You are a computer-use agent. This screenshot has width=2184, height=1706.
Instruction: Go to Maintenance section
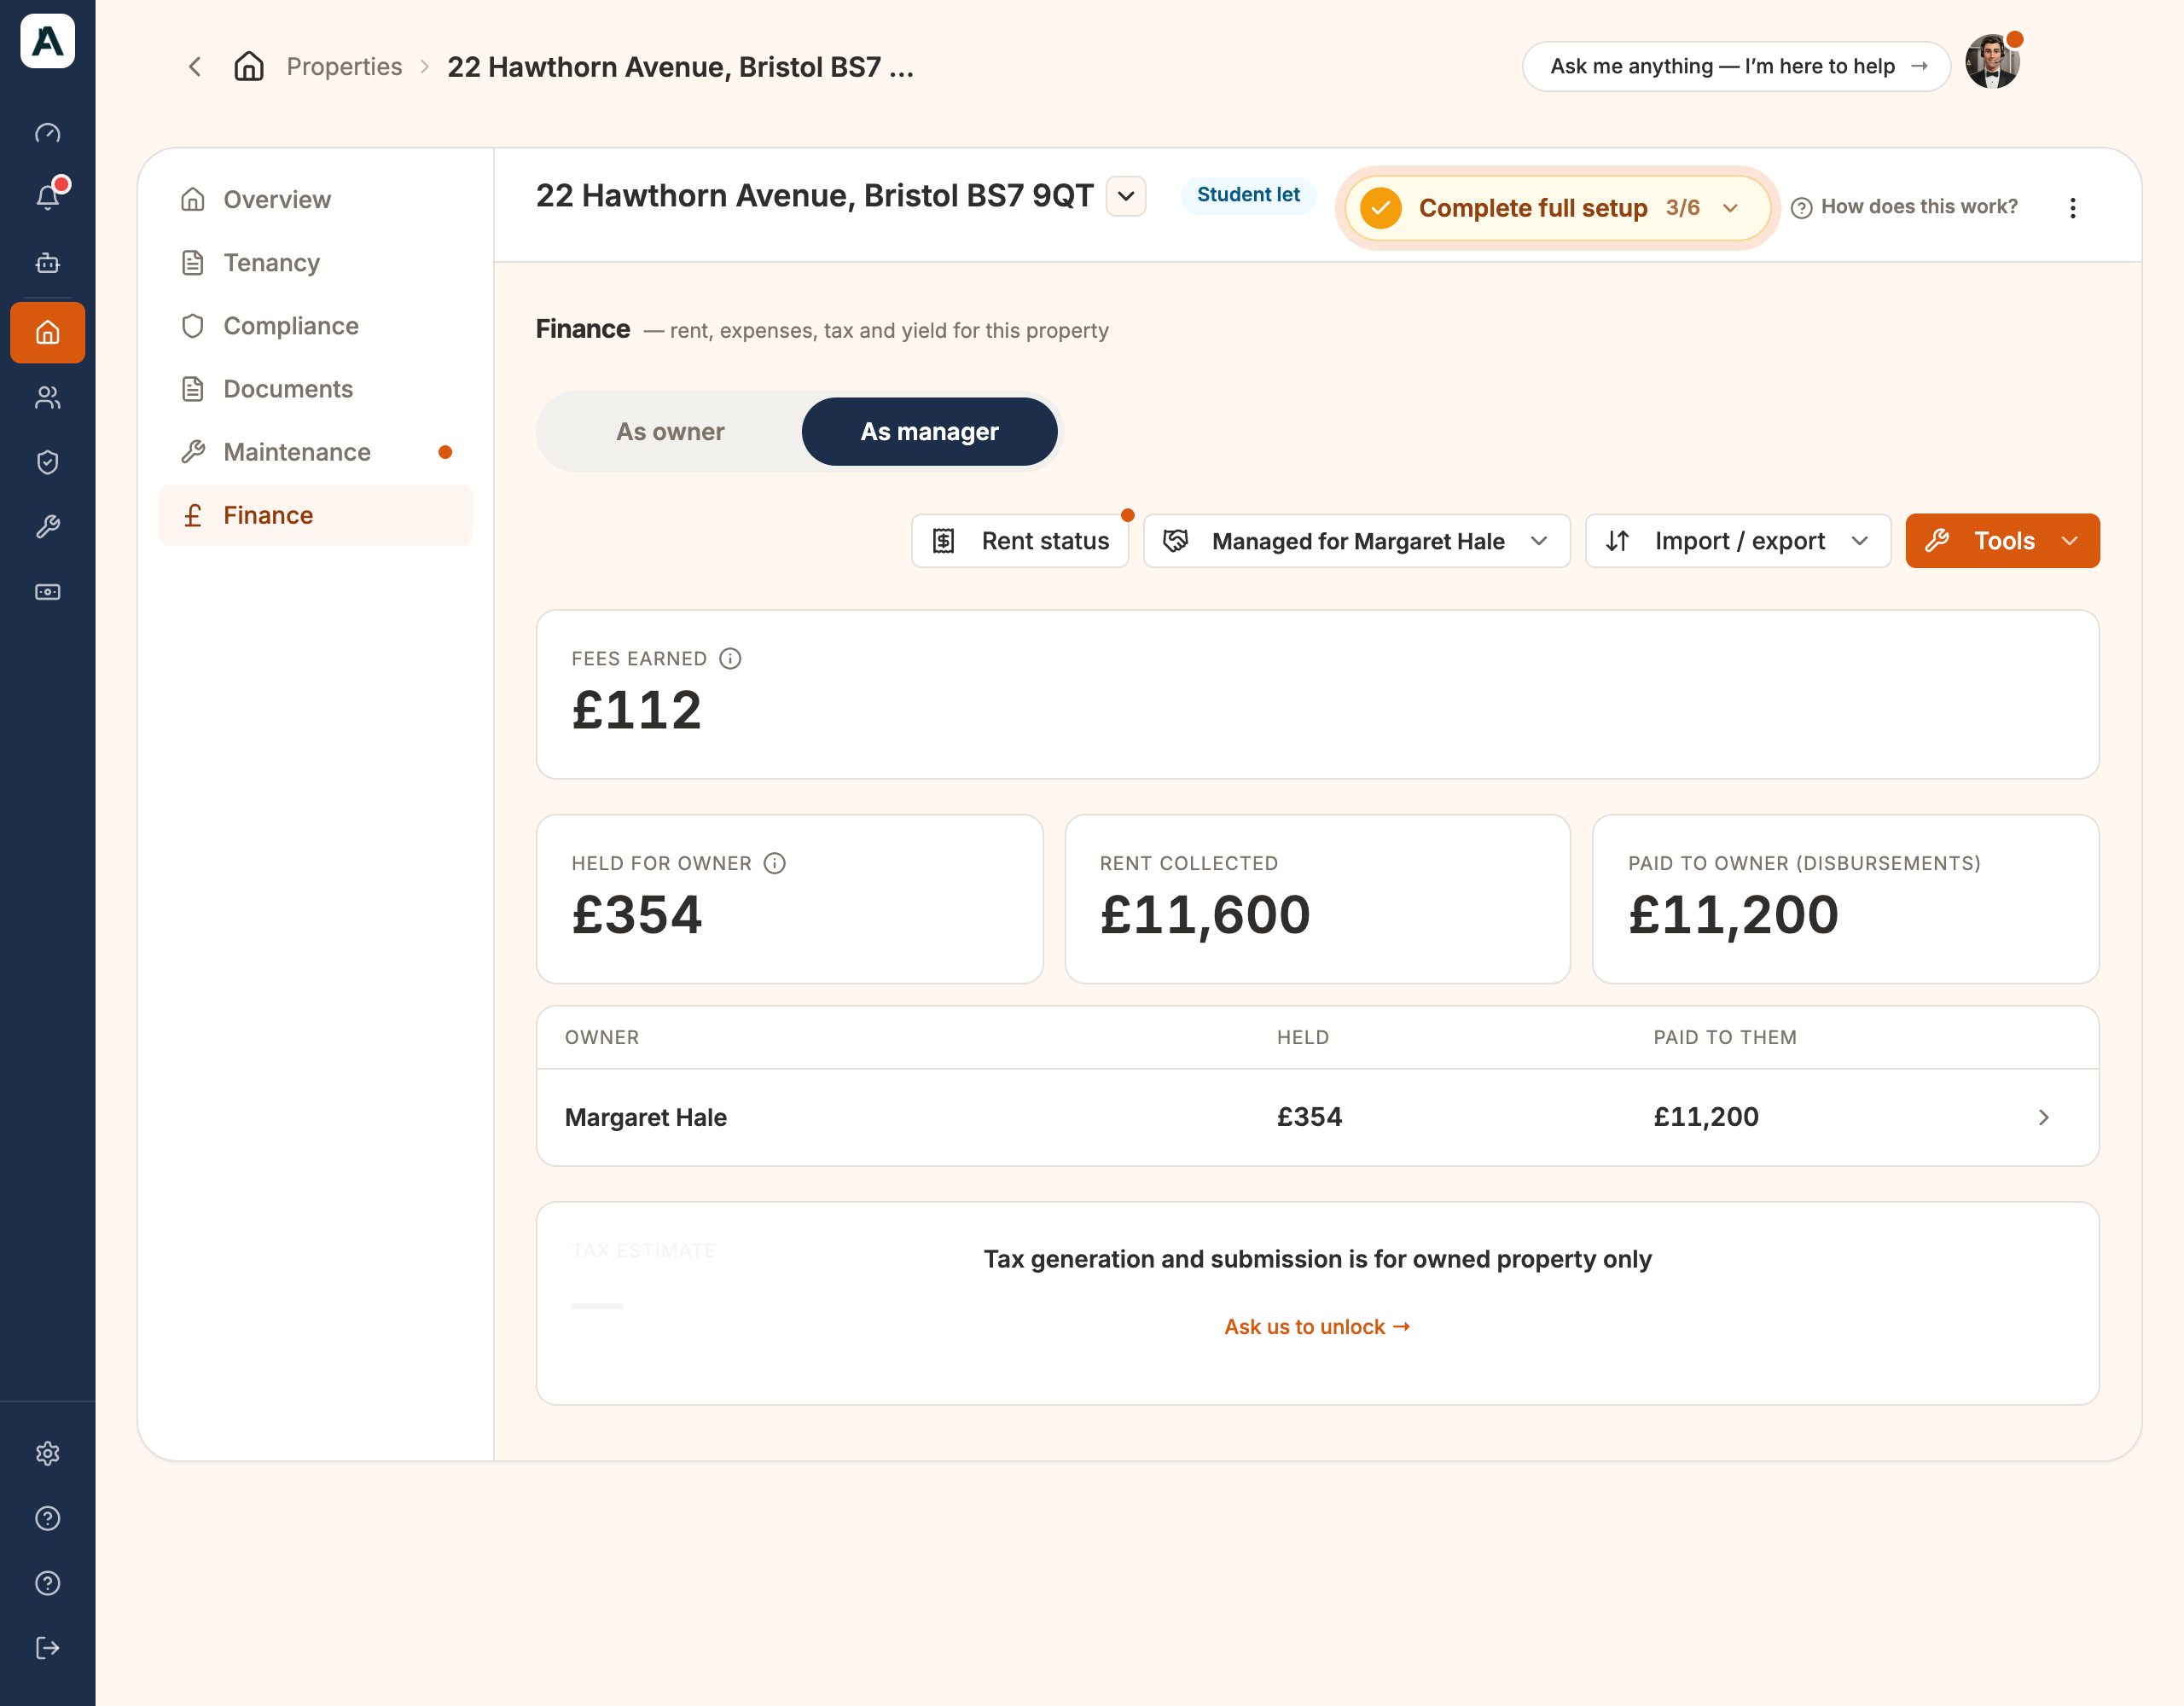pos(315,452)
